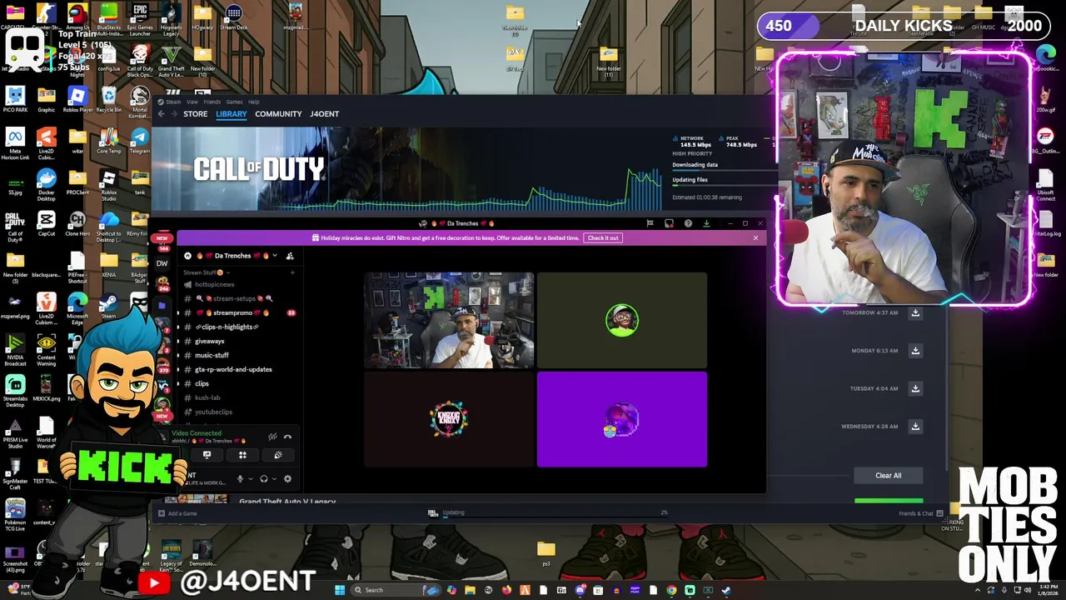Switch to Steam LIBRARY tab
This screenshot has height=600, width=1066.
(x=232, y=114)
